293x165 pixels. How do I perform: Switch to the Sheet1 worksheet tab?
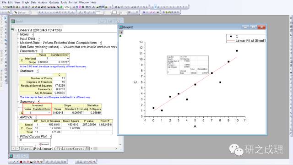pos(27,148)
